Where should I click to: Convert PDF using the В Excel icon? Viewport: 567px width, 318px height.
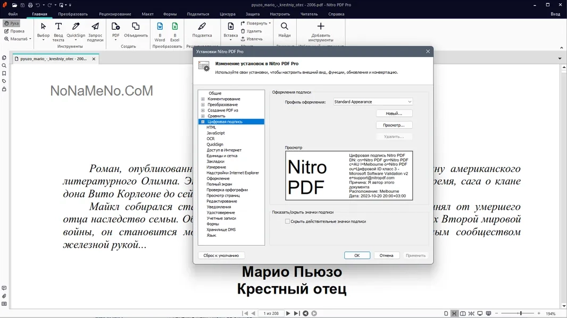(174, 27)
